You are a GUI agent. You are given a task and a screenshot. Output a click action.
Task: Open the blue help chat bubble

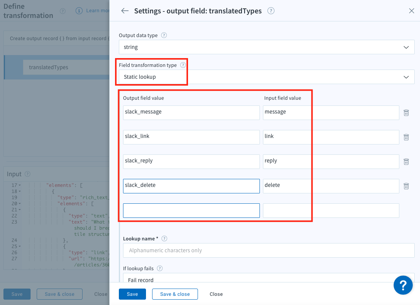pos(403,285)
